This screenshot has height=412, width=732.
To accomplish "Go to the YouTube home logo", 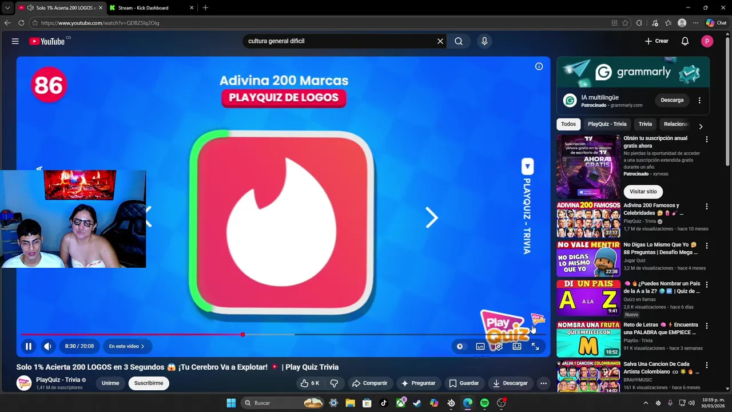I will [x=47, y=41].
